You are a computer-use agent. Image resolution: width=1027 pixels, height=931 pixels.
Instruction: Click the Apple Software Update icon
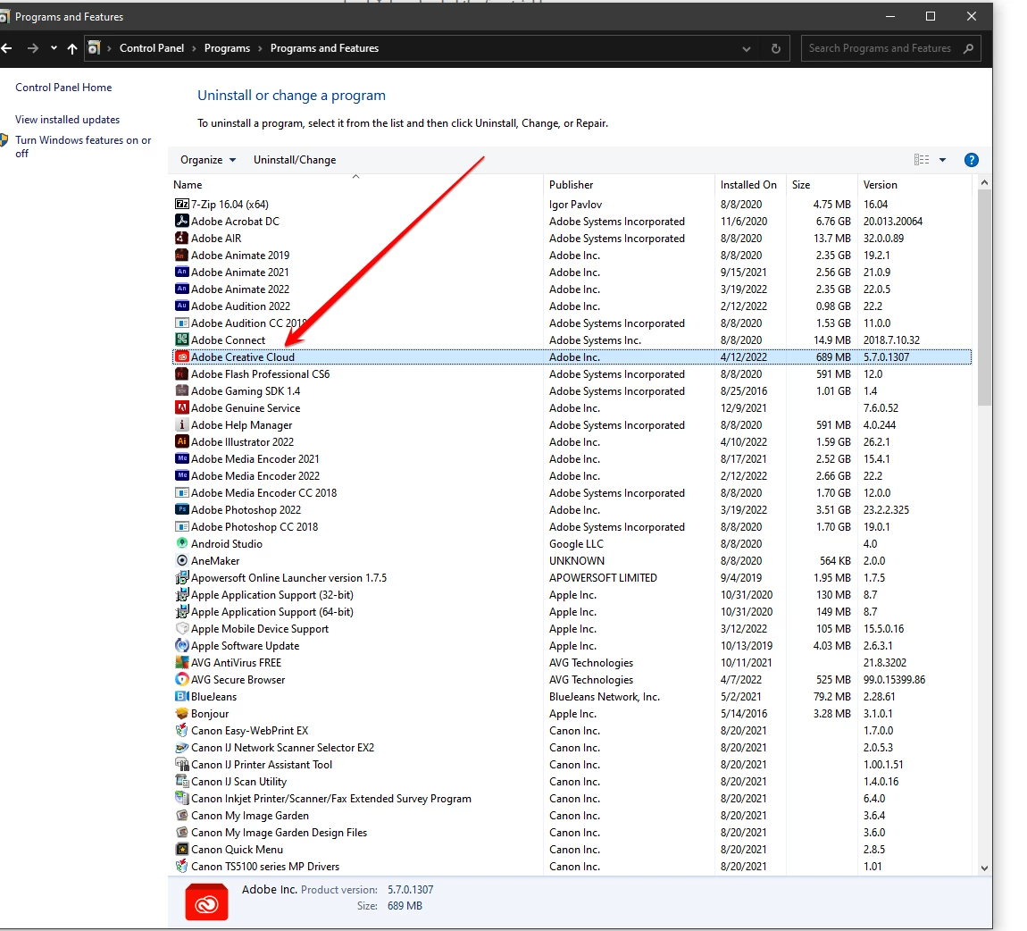coord(182,646)
